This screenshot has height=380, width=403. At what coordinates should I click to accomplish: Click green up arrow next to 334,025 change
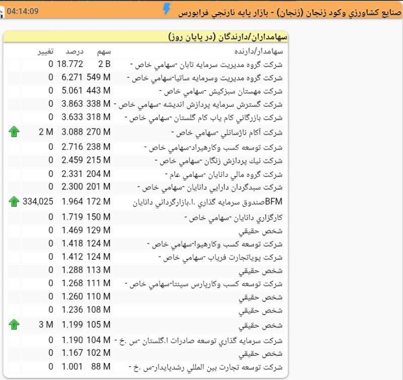point(14,202)
